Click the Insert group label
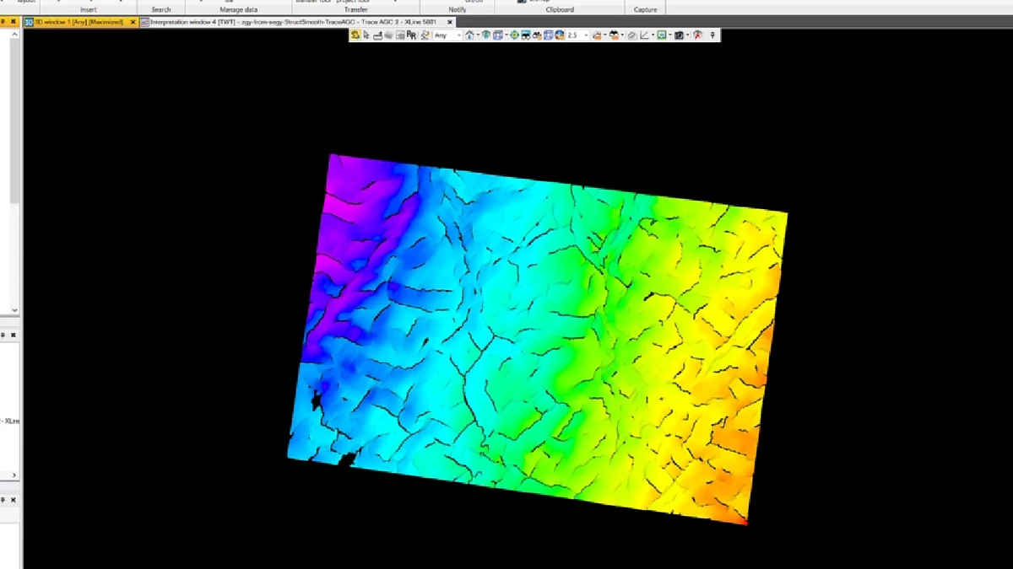The image size is (1013, 569). click(x=89, y=9)
